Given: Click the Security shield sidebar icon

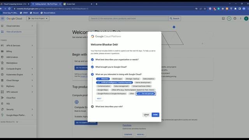Looking at the screenshot, I should pos(2,109).
